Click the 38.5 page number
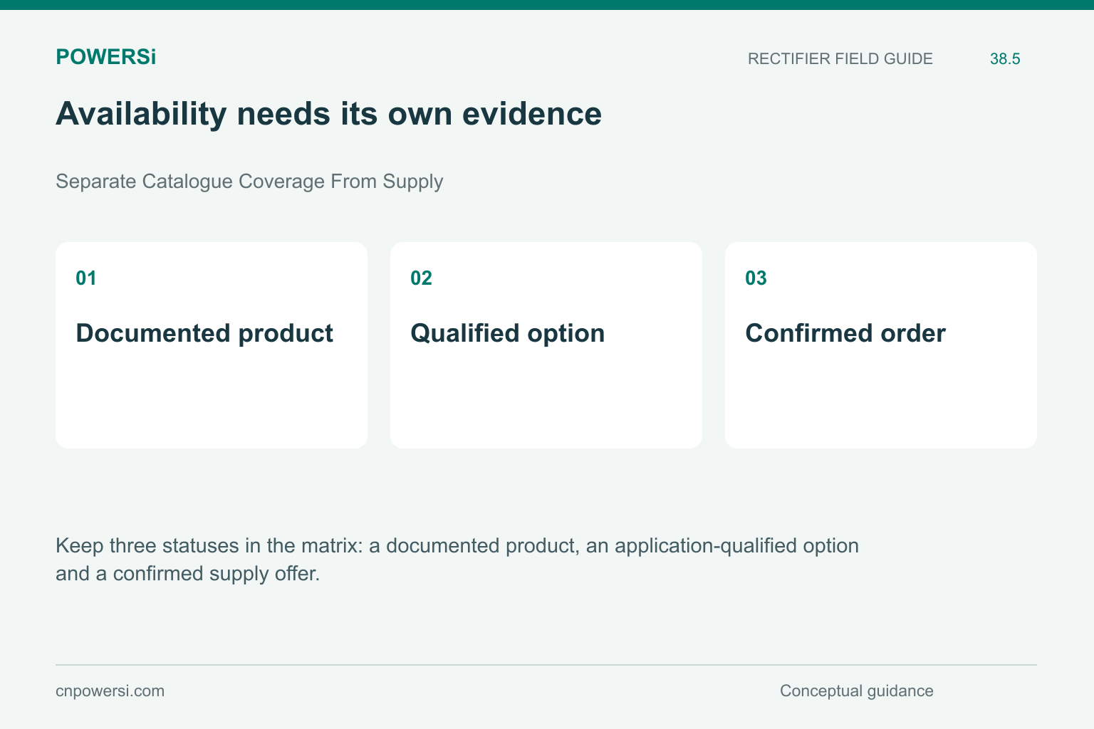Image resolution: width=1094 pixels, height=729 pixels. click(1005, 59)
